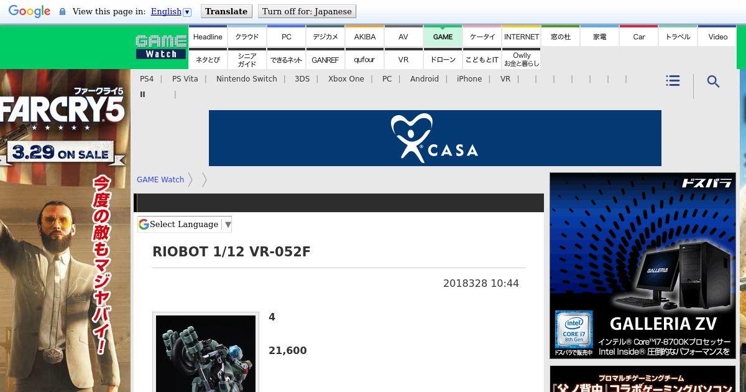Click the search magnifier icon
Image resolution: width=746 pixels, height=392 pixels.
(713, 82)
